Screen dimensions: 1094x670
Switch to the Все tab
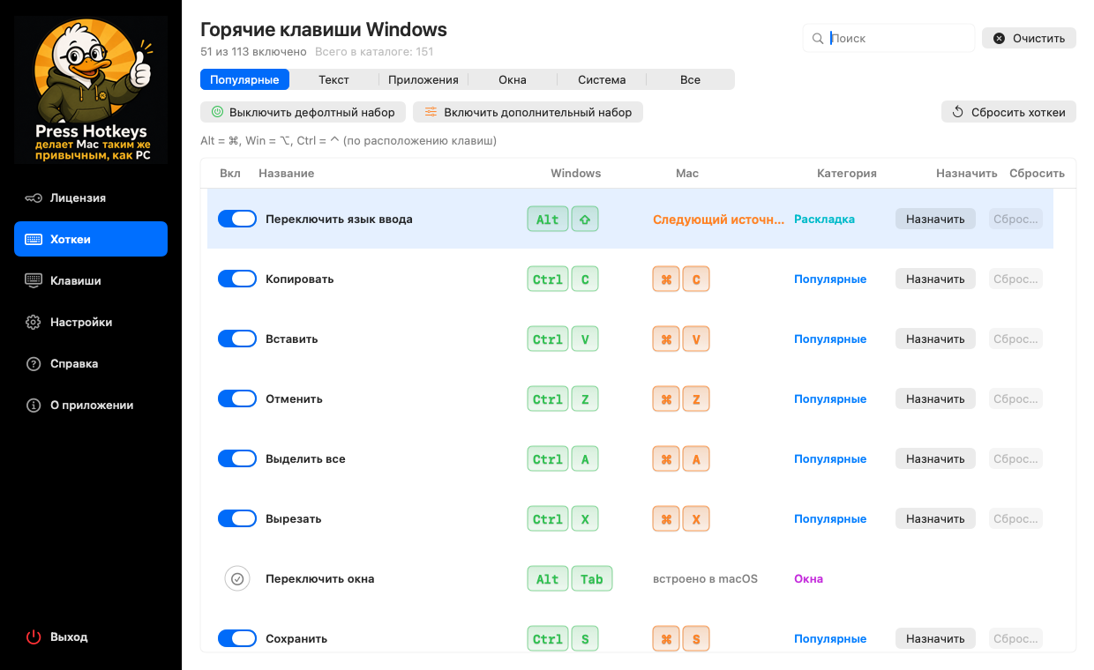[690, 79]
